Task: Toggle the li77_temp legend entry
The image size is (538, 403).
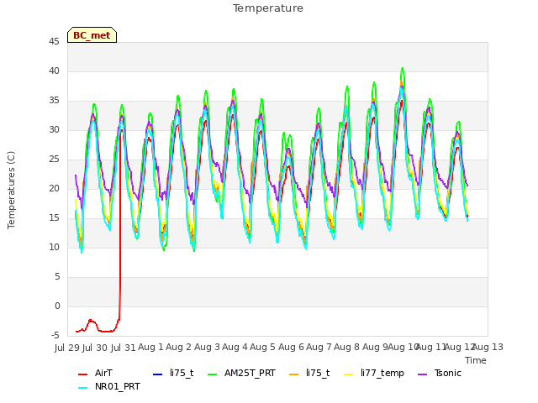Action: coord(374,373)
